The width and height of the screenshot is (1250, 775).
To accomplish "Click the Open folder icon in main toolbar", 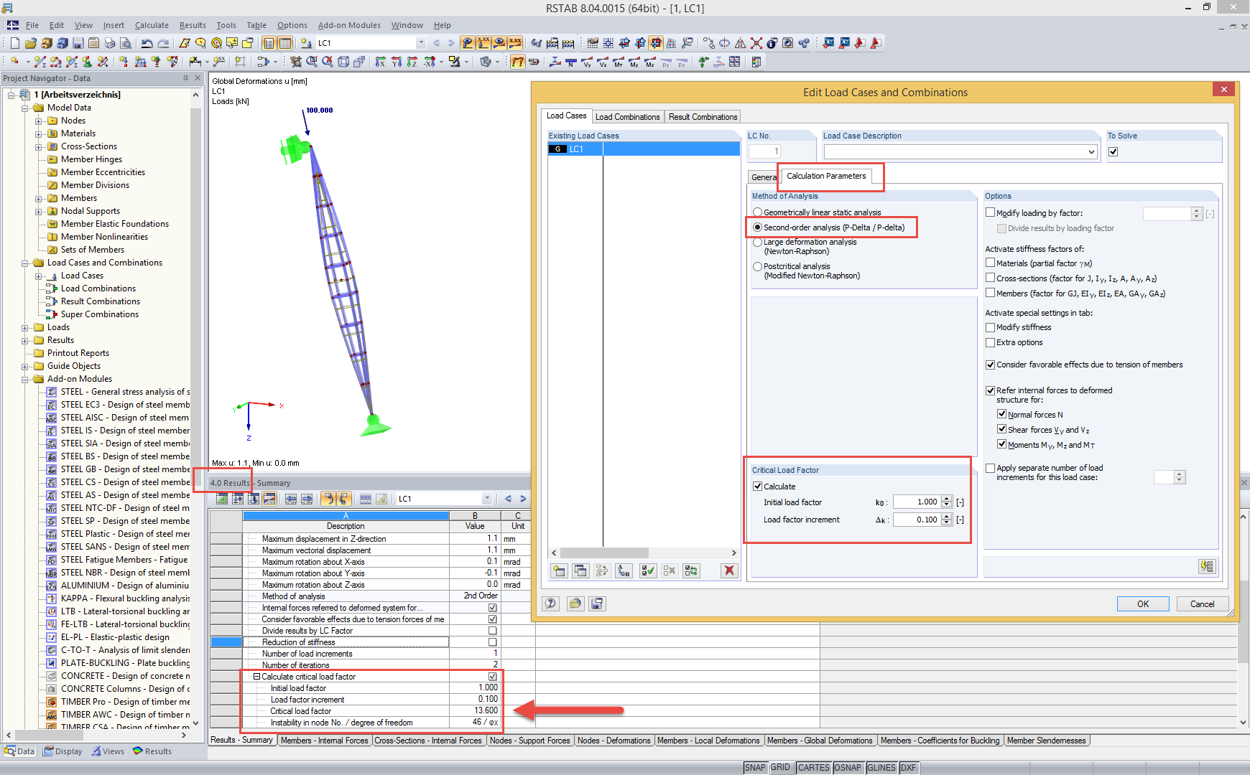I will 30,43.
